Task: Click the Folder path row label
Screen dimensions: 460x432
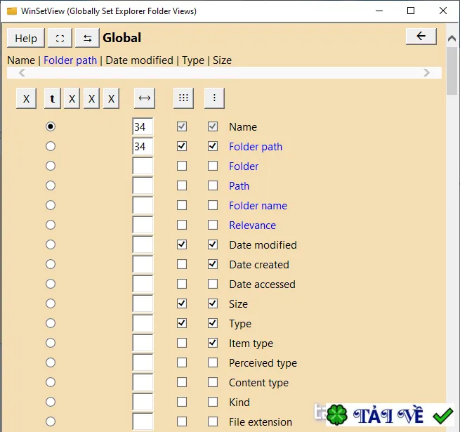Action: 256,146
